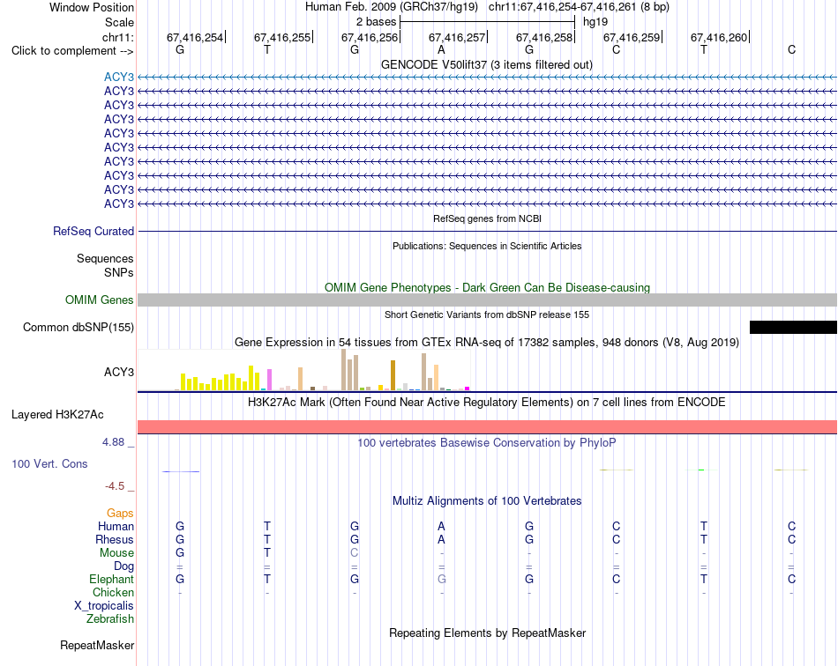Select the OMIM Genes gray bar item

point(487,300)
